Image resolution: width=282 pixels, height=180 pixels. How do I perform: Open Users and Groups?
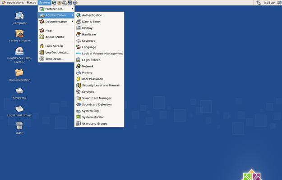[99, 124]
